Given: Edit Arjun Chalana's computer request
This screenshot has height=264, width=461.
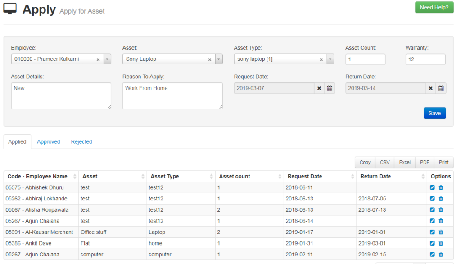Looking at the screenshot, I should point(432,255).
